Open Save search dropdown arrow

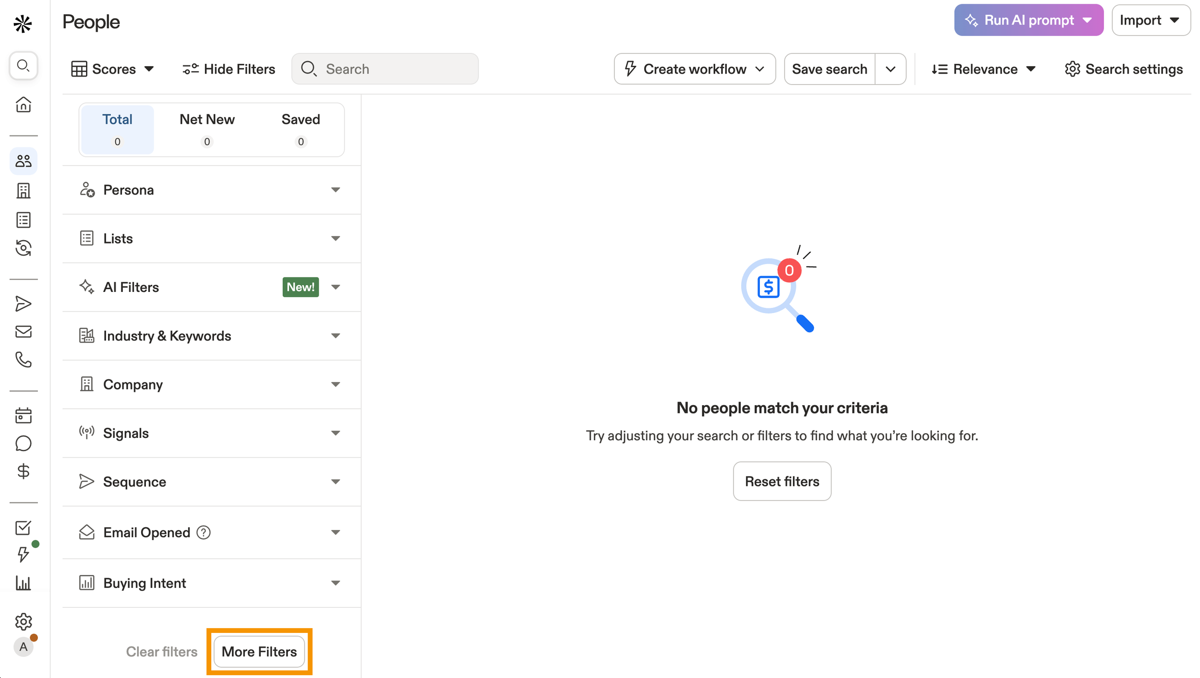[890, 69]
